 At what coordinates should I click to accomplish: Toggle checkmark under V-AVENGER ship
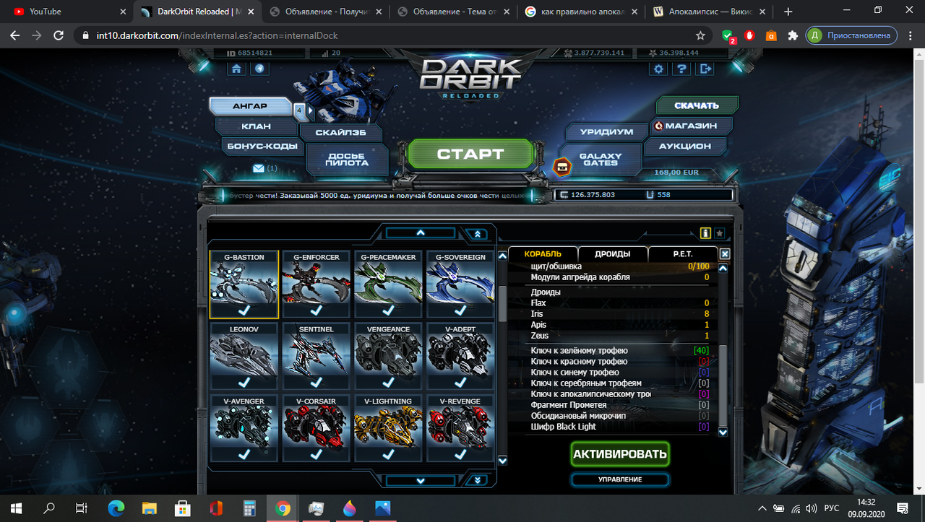point(244,454)
